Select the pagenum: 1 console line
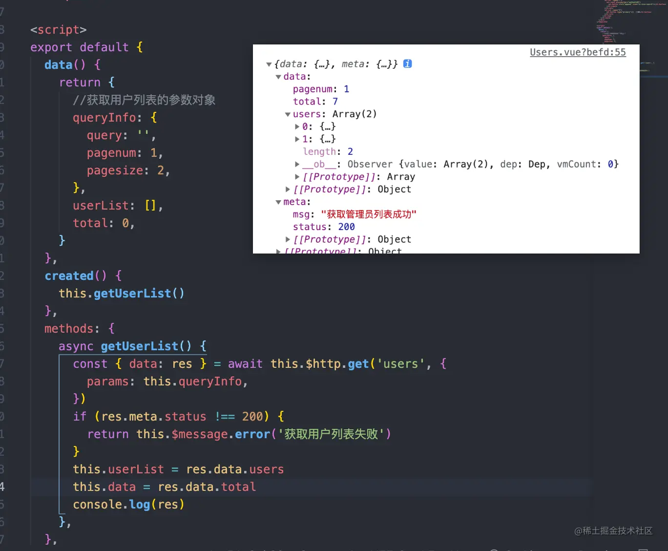Viewport: 668px width, 551px height. (321, 89)
